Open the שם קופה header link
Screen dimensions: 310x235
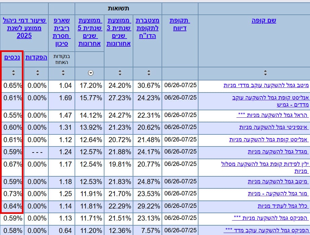(264, 20)
